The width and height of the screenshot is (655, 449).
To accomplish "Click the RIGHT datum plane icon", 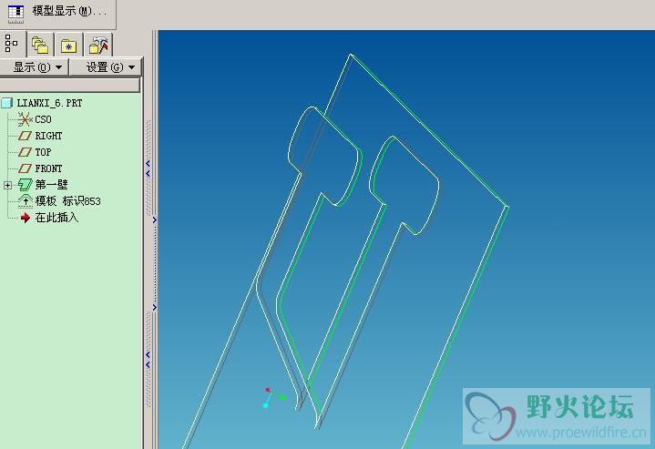I will click(25, 136).
